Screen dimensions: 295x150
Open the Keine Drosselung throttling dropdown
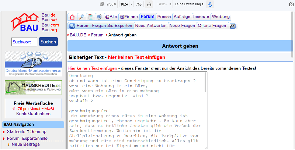[x=189, y=4]
